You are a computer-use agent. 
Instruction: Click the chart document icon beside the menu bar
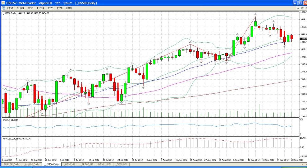pos(3,7)
